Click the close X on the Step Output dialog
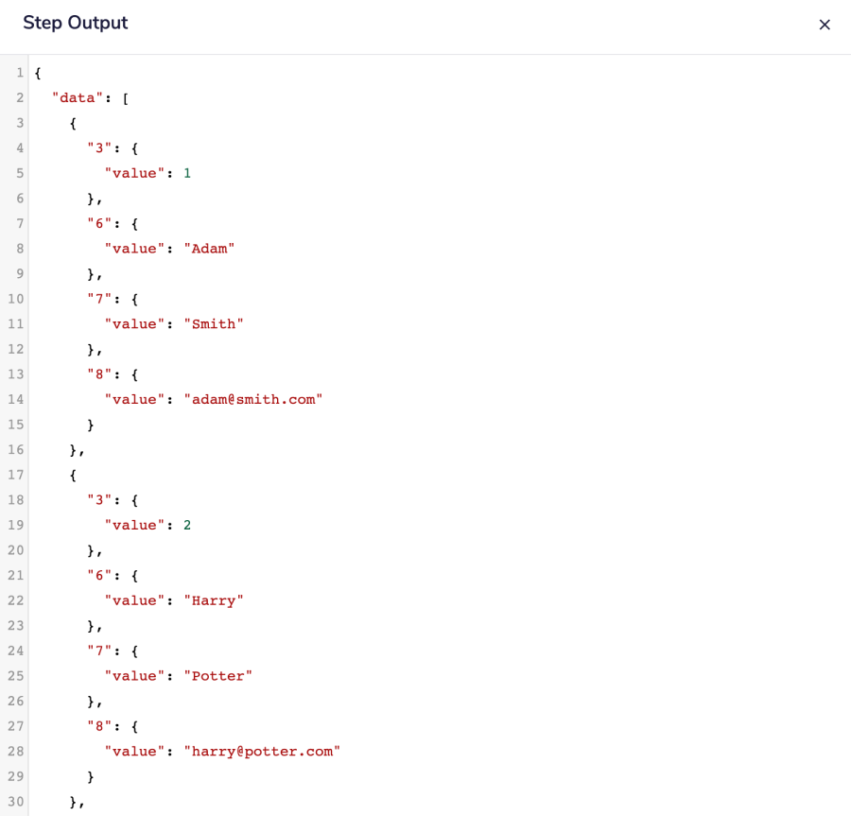This screenshot has width=851, height=816. [825, 25]
